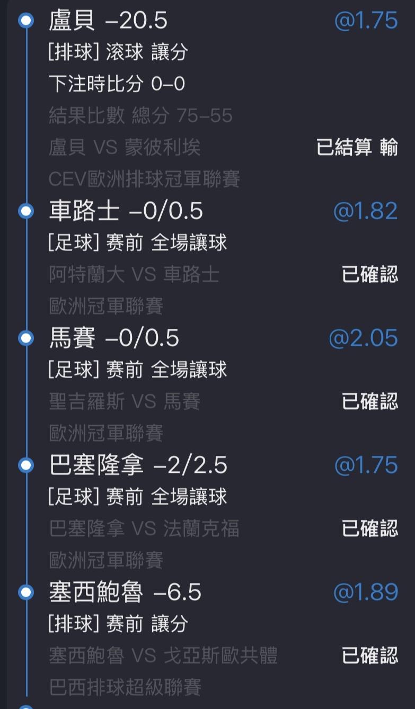The height and width of the screenshot is (709, 415).
Task: Select the 已結算 輸 status label
Action: point(357,148)
